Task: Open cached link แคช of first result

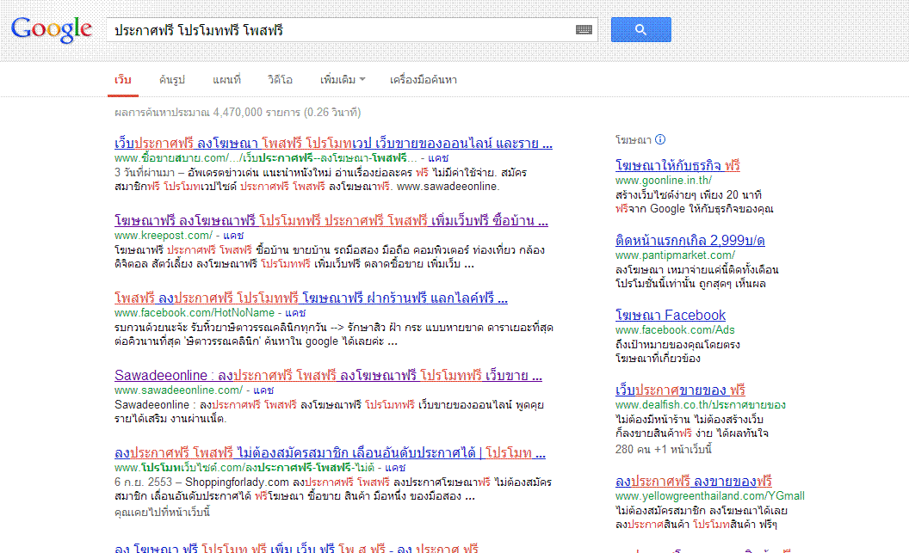Action: coord(437,158)
